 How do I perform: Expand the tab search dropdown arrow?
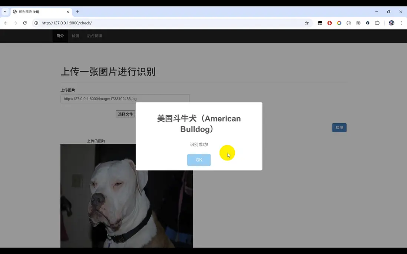point(5,12)
